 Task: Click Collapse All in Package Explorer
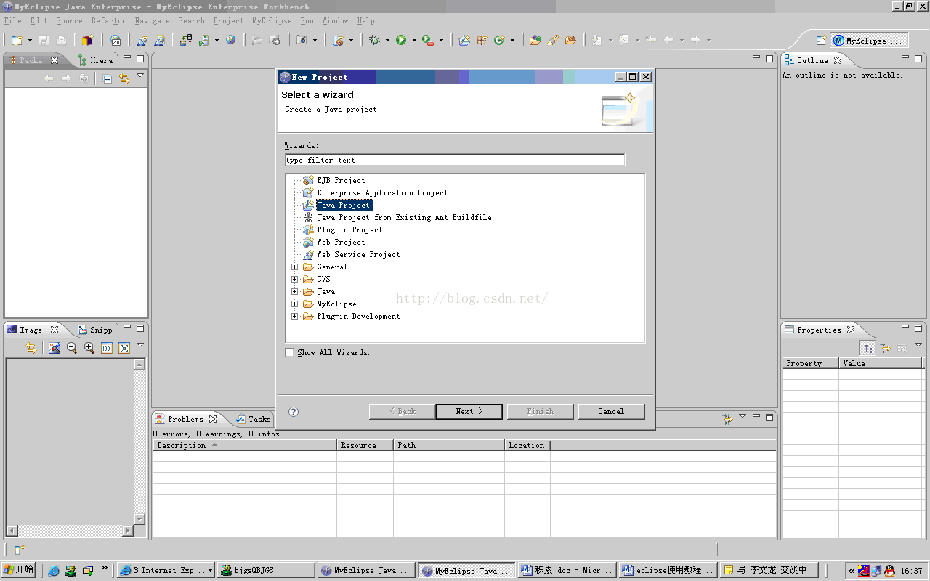(108, 78)
